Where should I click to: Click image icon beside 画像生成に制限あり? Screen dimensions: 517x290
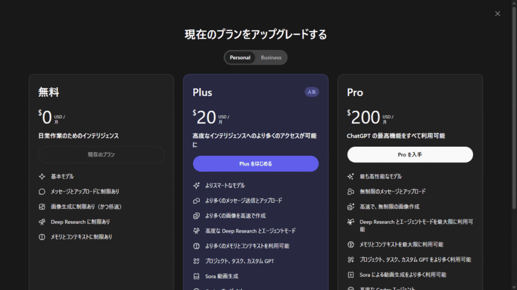pos(42,207)
